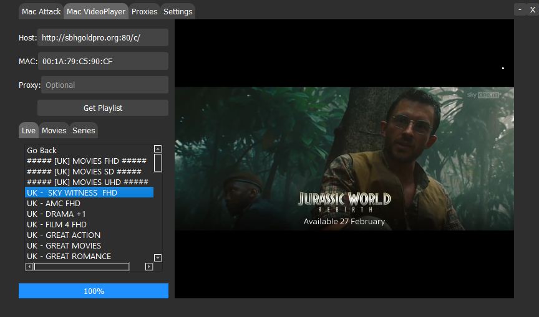Select ##### [UK] MOVIES UHD ##### entry

pos(89,182)
